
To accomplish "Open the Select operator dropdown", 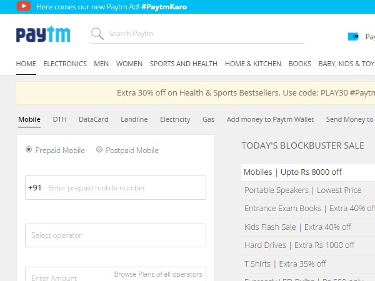I will point(116,235).
